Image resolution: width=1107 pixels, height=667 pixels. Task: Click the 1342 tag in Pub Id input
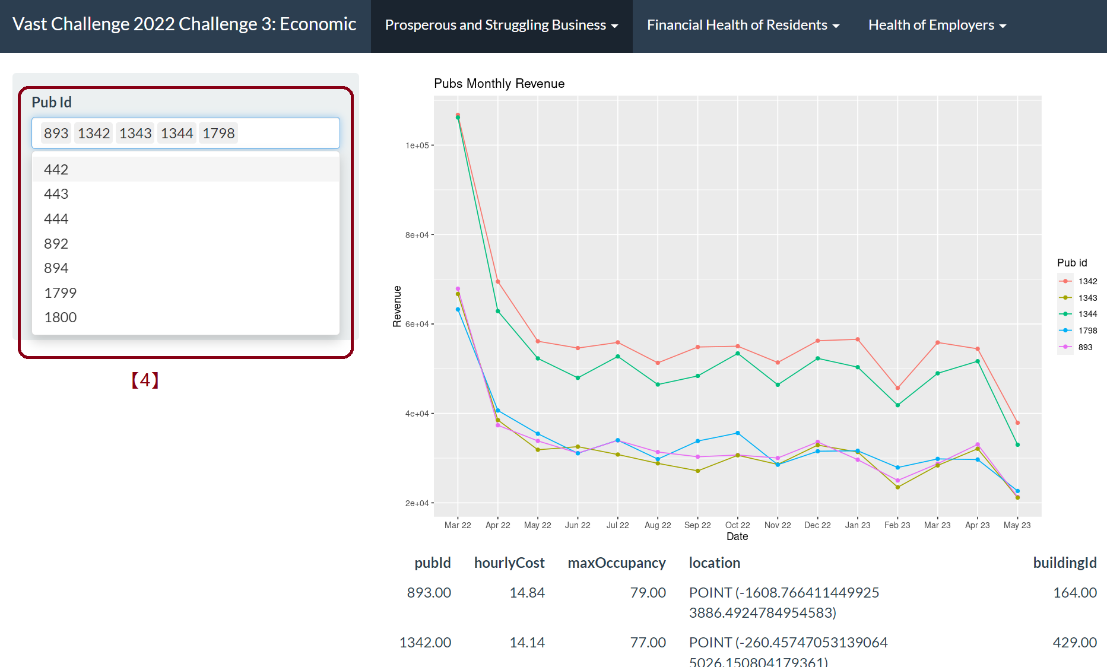(94, 134)
